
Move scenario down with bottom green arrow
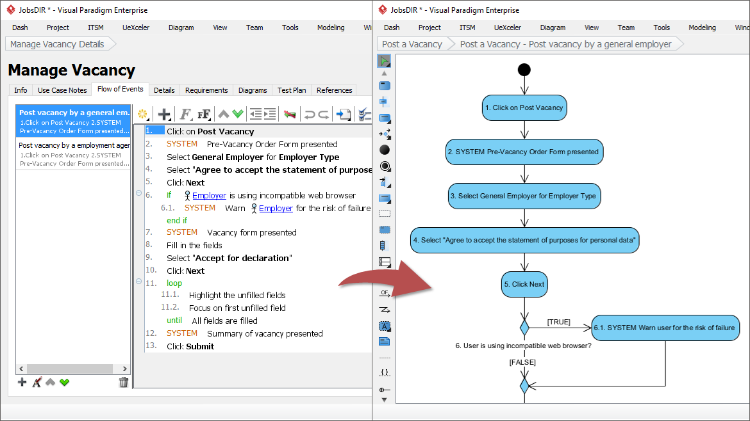point(65,382)
